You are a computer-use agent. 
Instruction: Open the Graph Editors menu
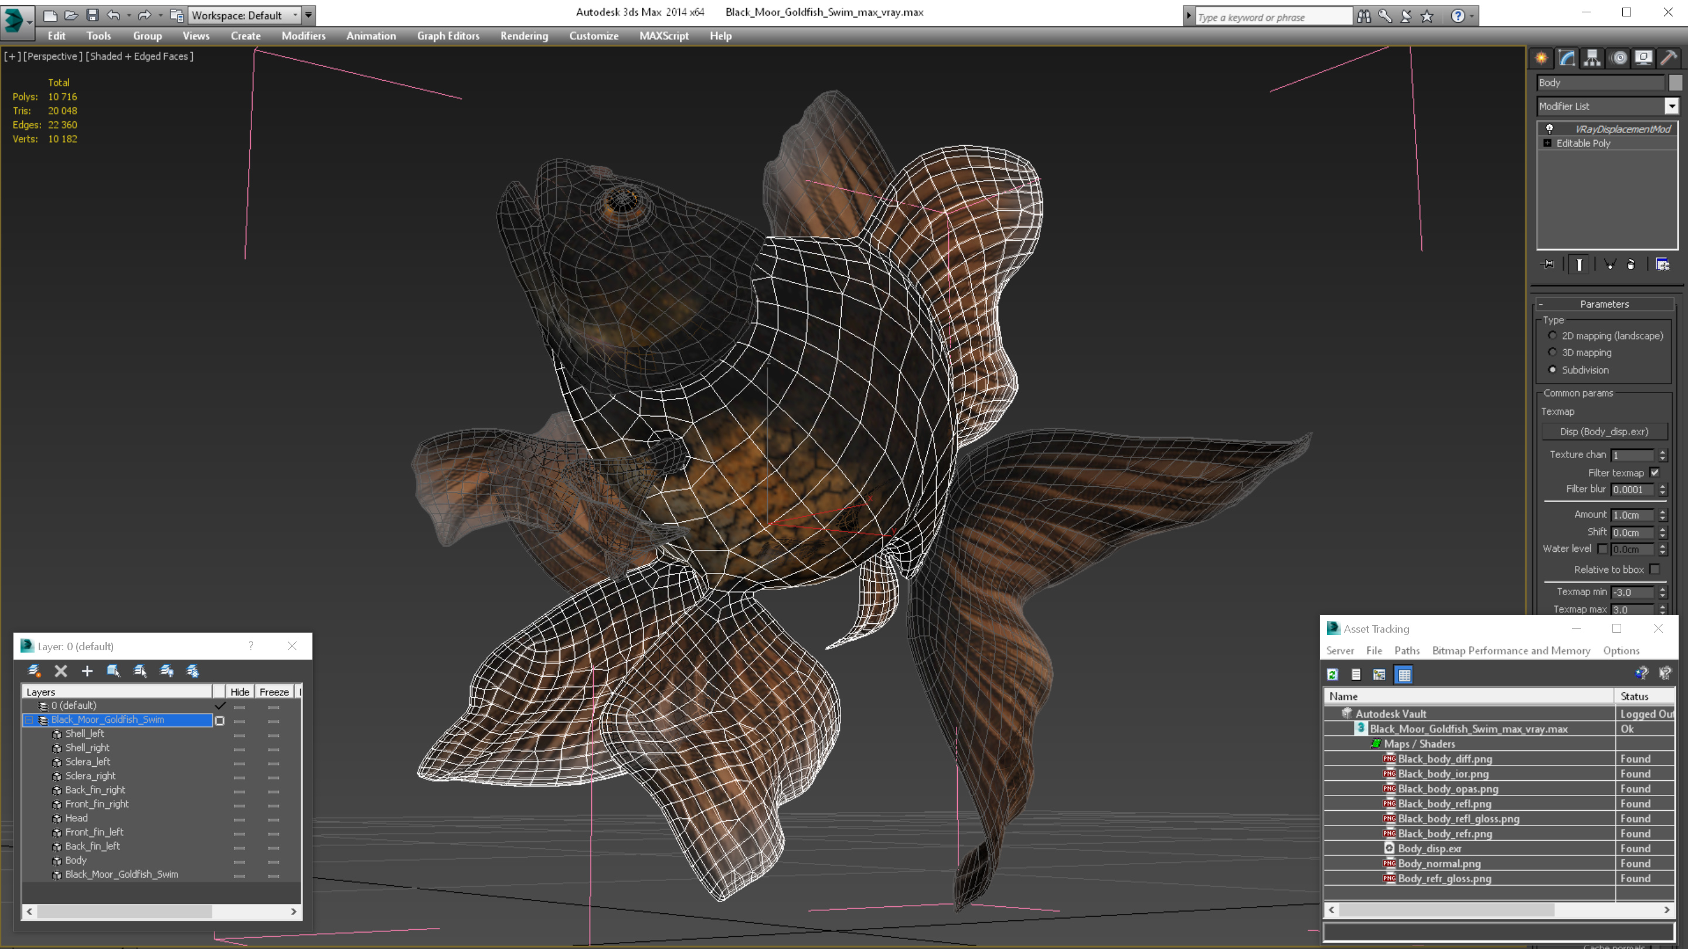coord(448,36)
